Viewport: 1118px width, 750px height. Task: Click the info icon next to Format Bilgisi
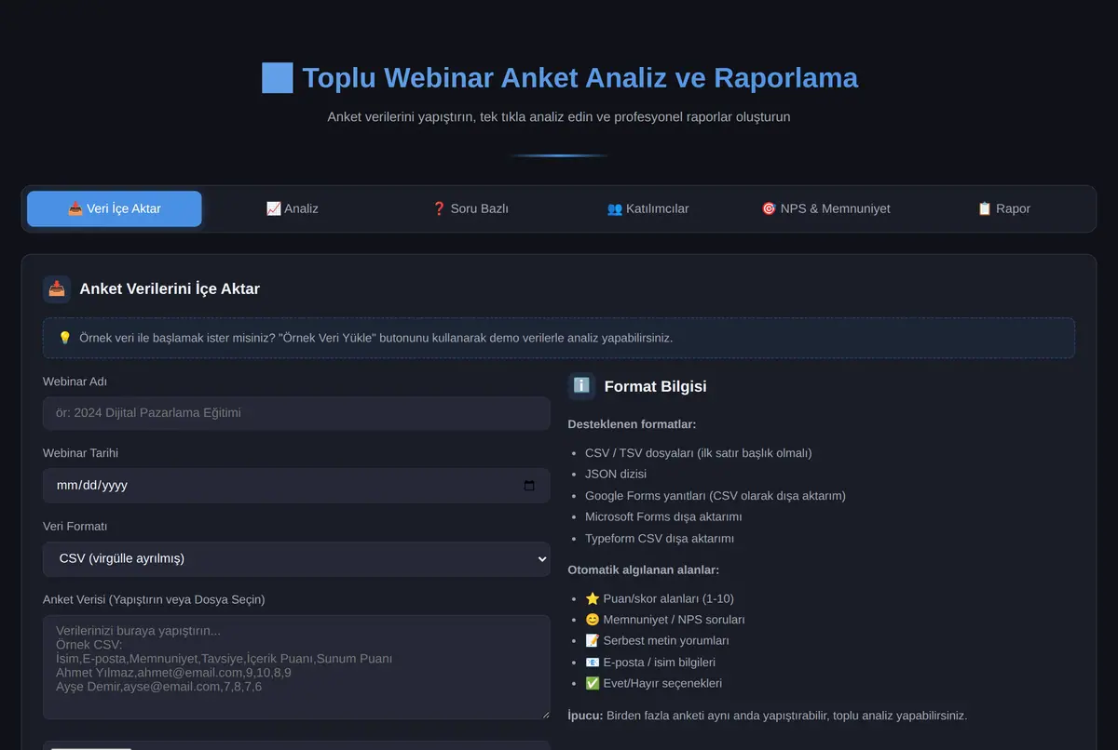[x=581, y=386]
